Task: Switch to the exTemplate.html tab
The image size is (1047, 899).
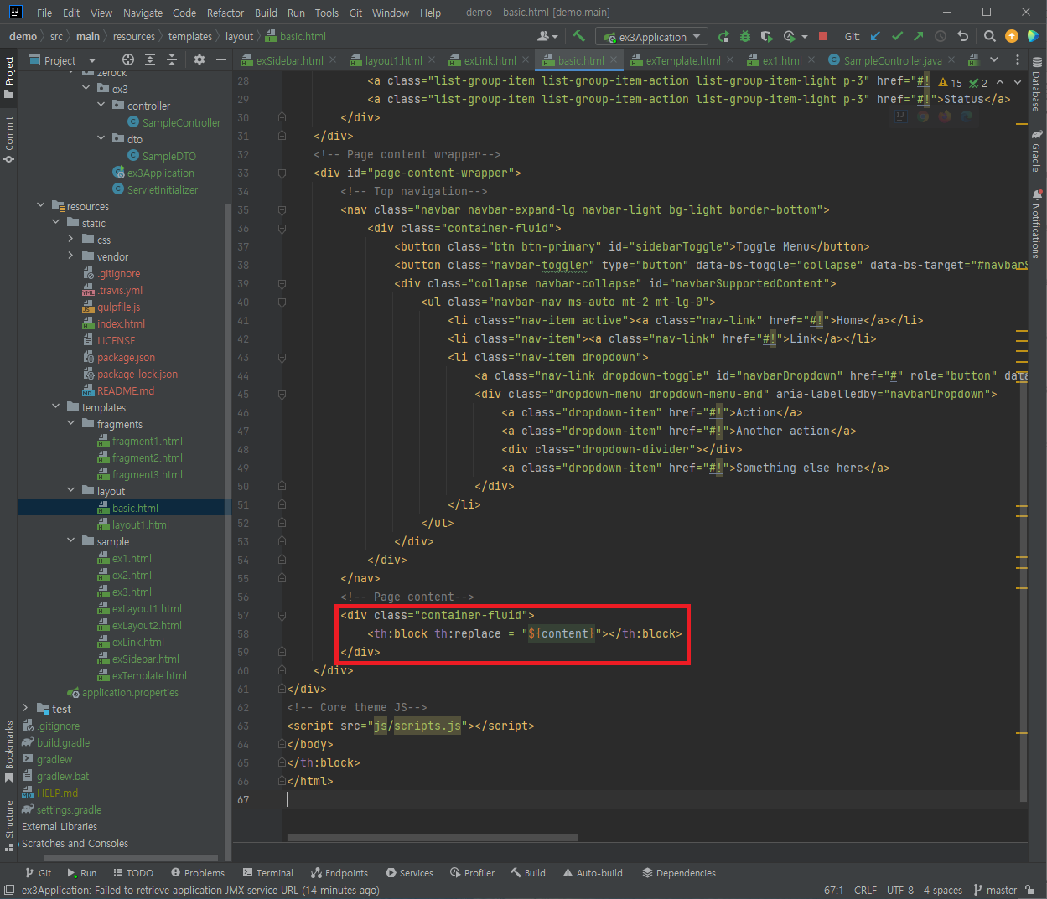Action: (683, 60)
